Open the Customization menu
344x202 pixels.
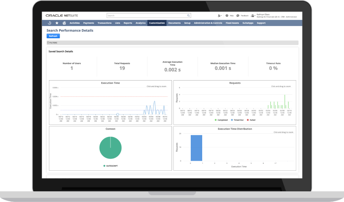point(157,23)
